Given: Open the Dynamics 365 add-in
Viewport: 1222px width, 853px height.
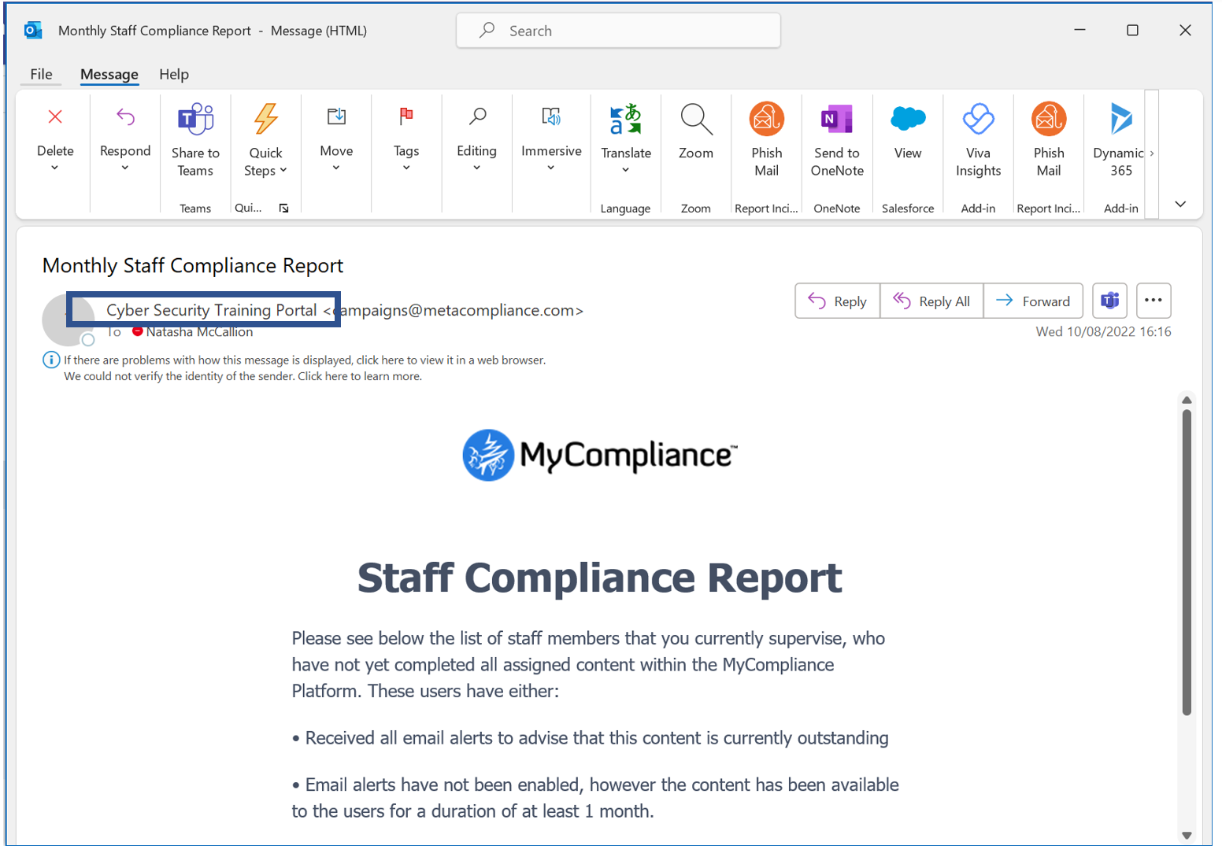Looking at the screenshot, I should click(x=1120, y=140).
